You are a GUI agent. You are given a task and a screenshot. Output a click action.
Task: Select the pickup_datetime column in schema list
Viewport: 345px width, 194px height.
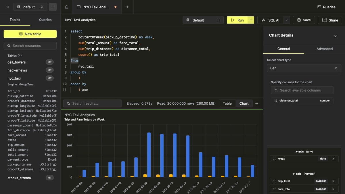pyautogui.click(x=32, y=96)
